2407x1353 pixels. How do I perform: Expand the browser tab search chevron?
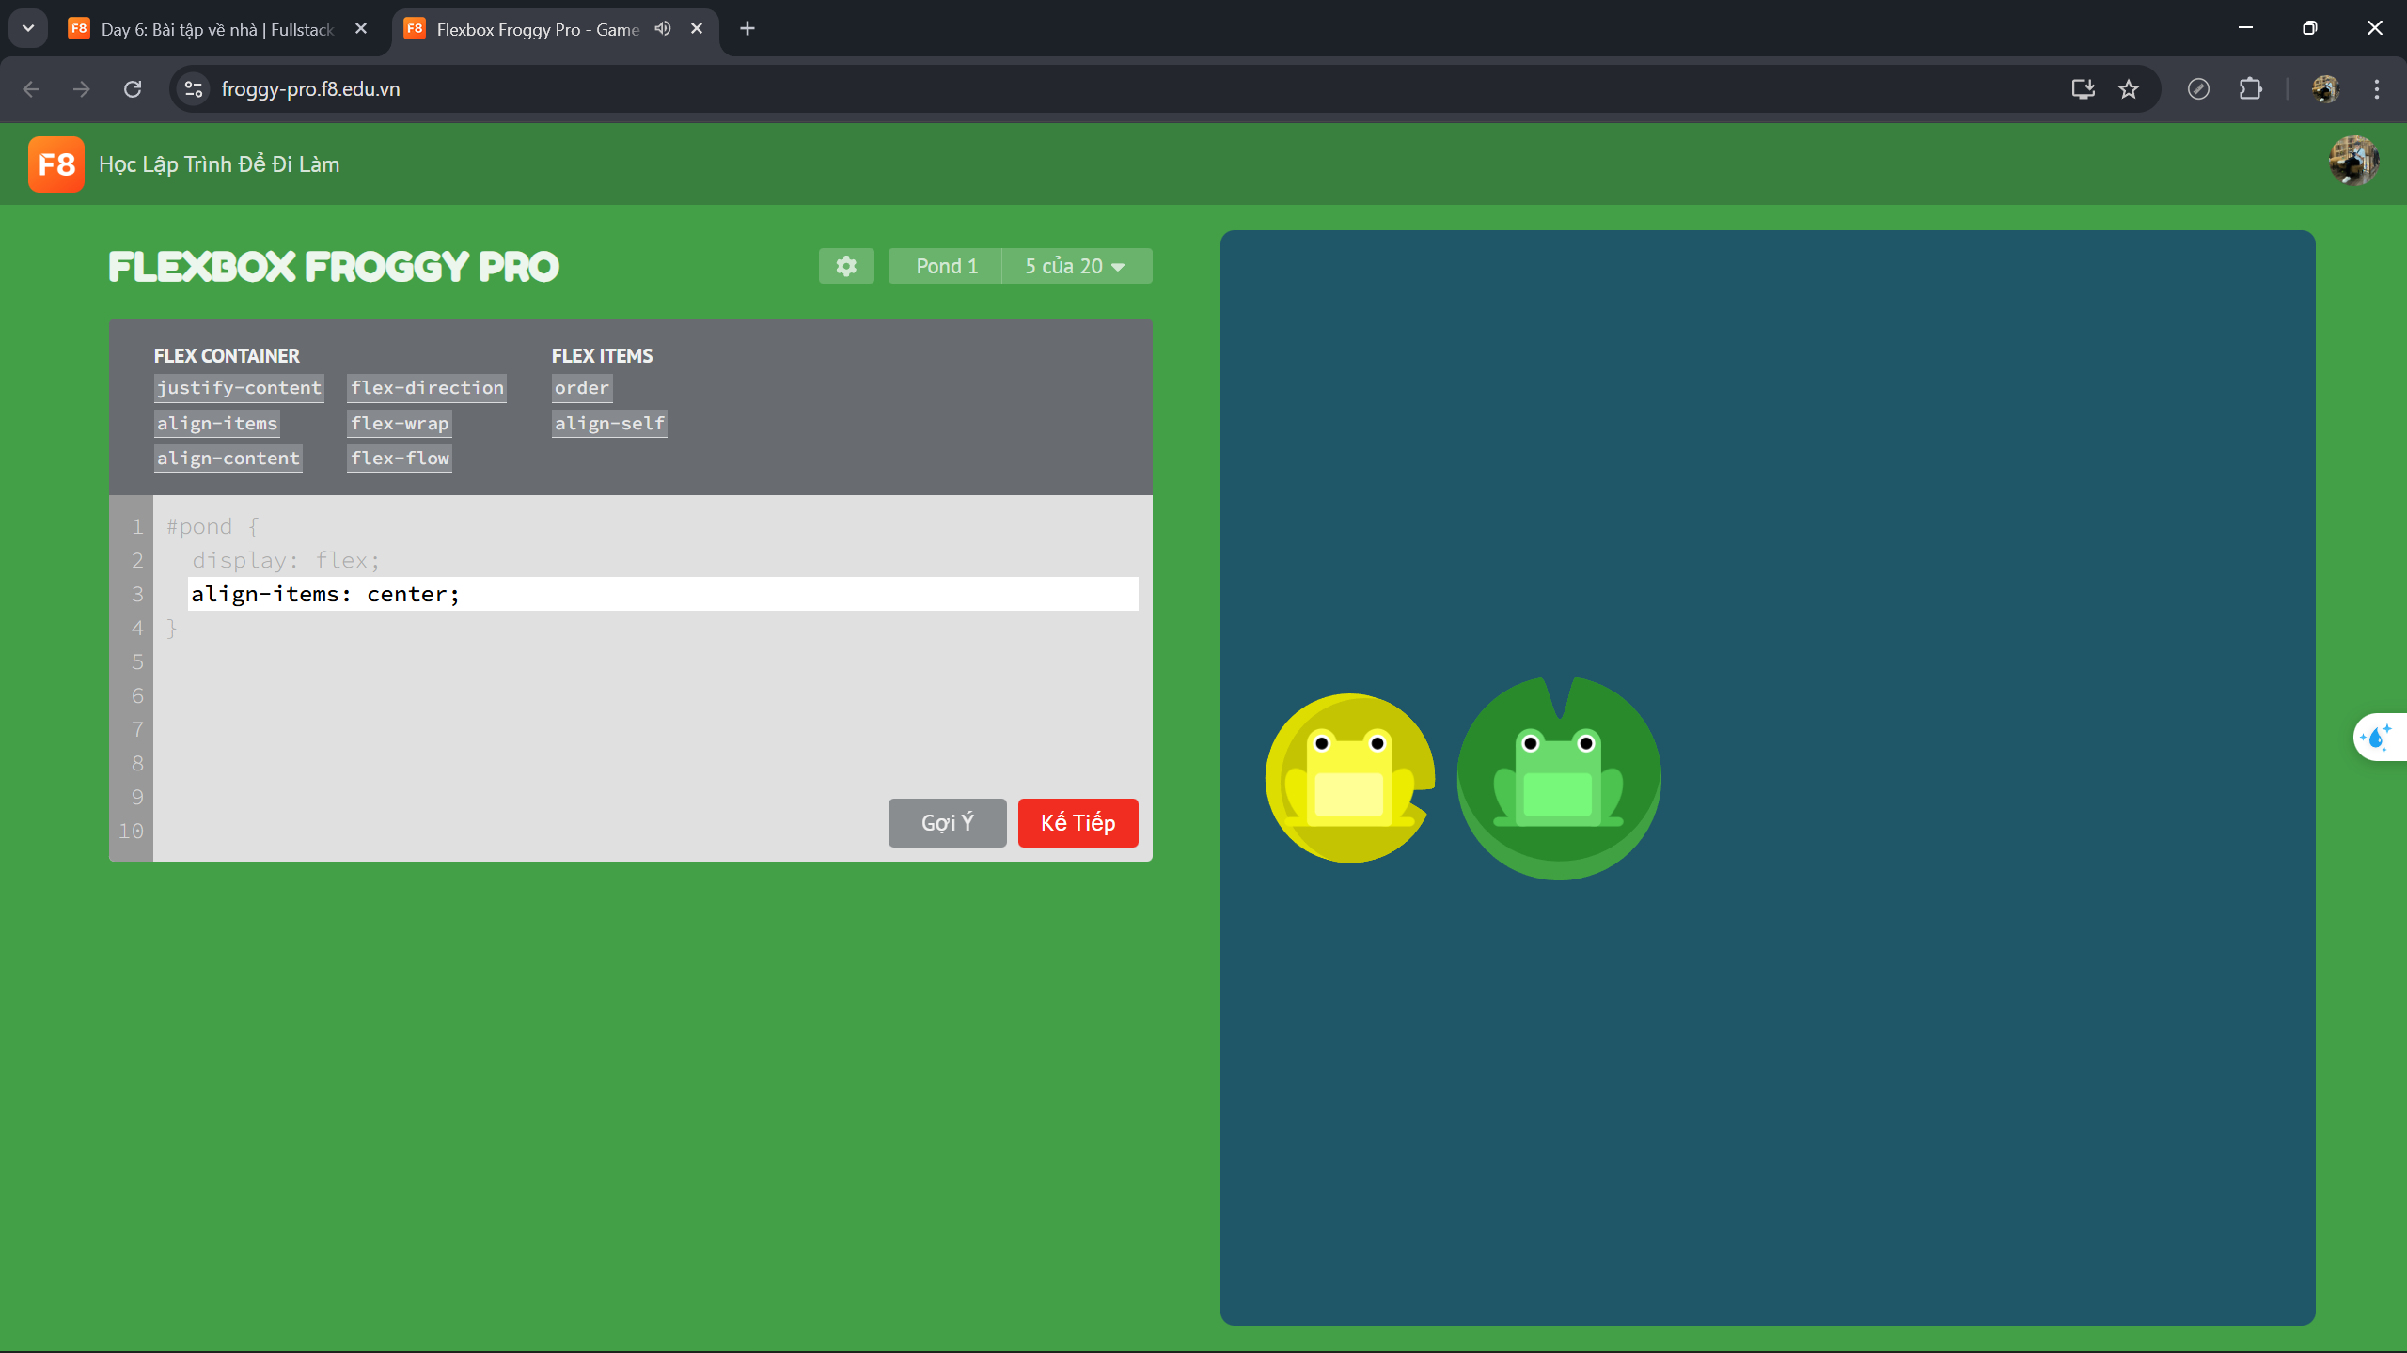27,27
